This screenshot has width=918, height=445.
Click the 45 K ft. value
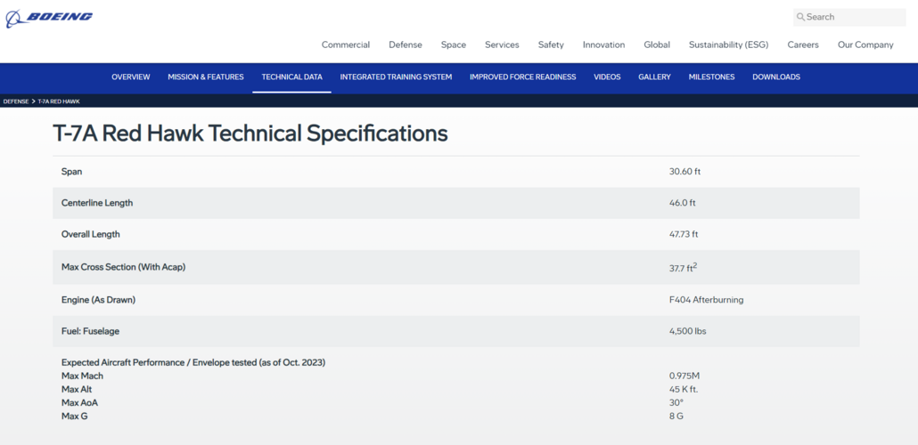[x=684, y=390]
